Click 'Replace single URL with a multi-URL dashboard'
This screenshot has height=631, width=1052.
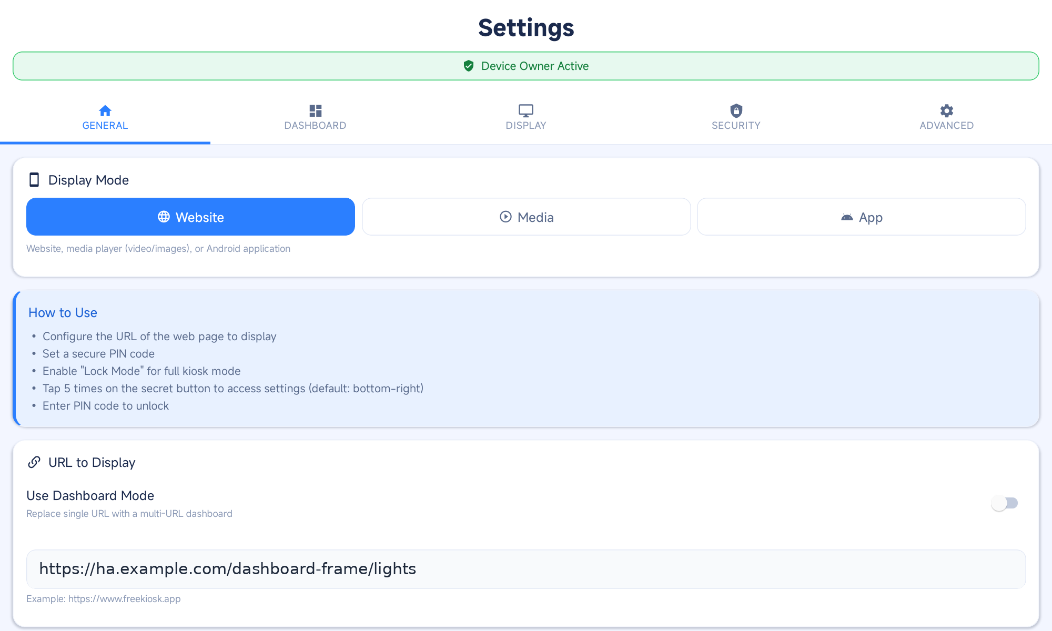click(x=129, y=514)
